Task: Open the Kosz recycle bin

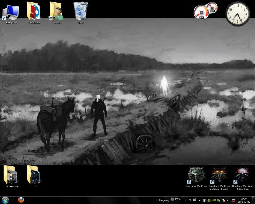Action: (x=81, y=11)
